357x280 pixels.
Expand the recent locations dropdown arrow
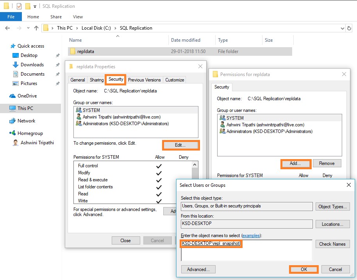point(27,28)
